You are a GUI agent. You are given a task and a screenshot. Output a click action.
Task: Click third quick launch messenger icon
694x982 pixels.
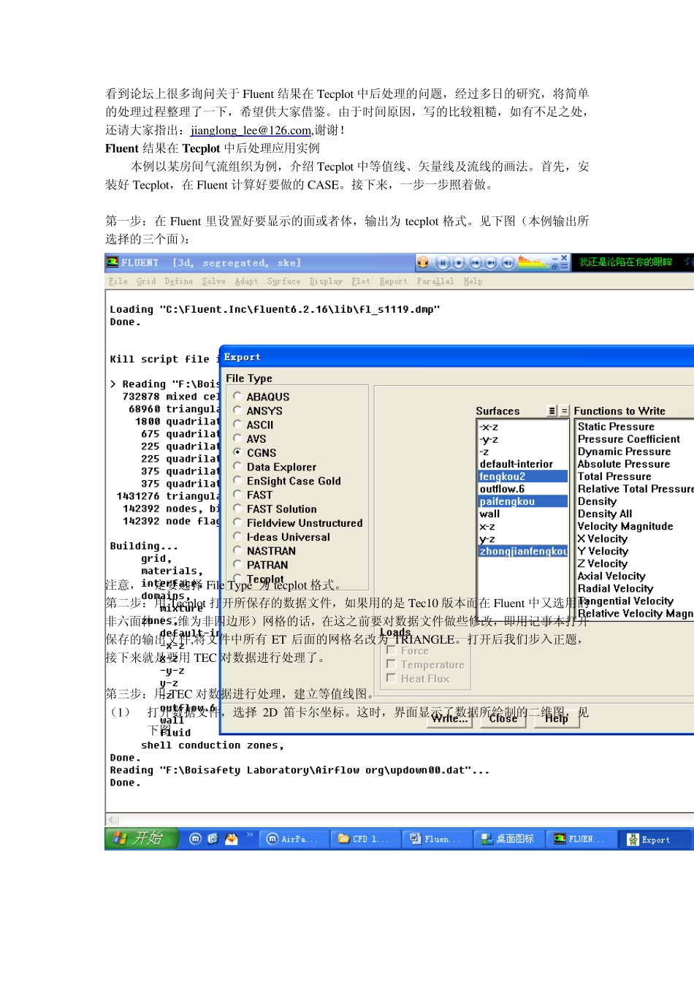pyautogui.click(x=231, y=839)
